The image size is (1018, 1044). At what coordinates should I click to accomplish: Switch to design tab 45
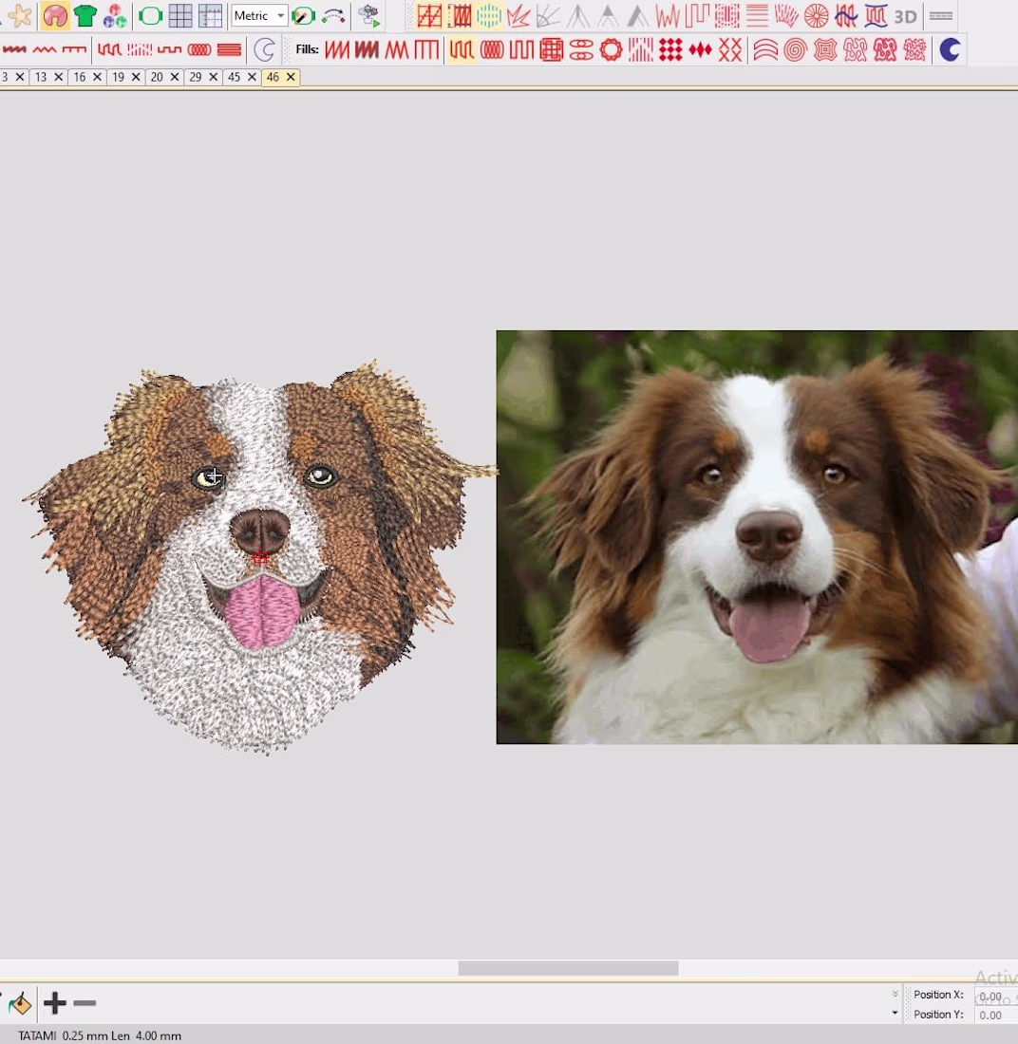pos(234,77)
